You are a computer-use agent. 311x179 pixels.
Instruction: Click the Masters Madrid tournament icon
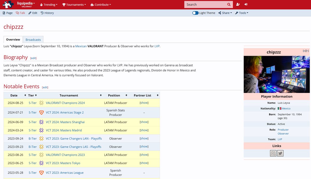click(x=41, y=130)
